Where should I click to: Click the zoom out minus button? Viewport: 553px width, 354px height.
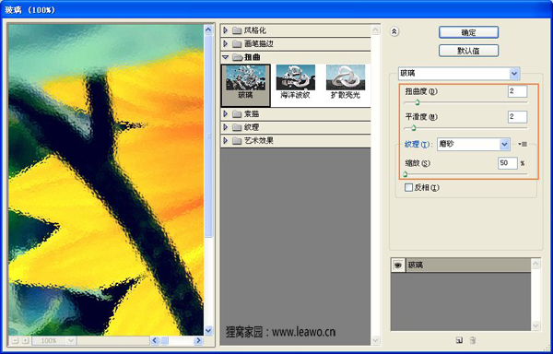(x=15, y=340)
